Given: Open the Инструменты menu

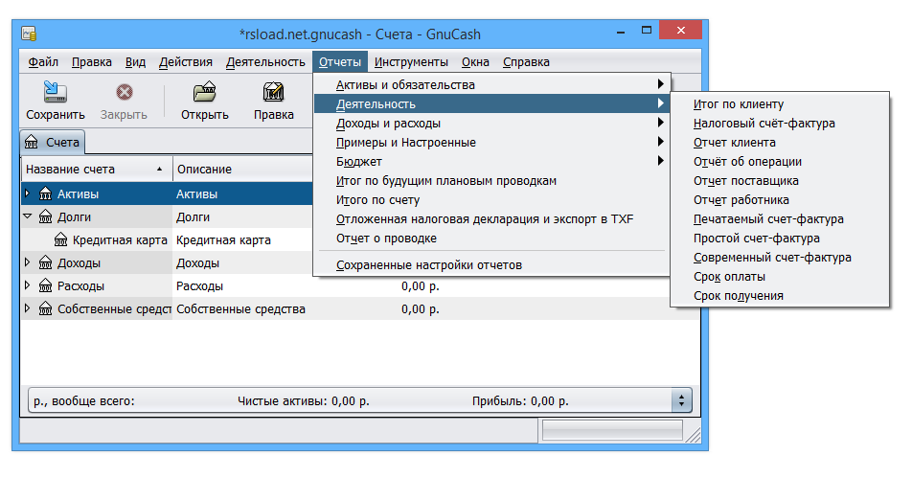Looking at the screenshot, I should point(411,61).
